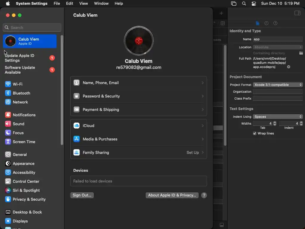Toggle Xcode inspectors panel button
The image size is (305, 229).
click(298, 13)
